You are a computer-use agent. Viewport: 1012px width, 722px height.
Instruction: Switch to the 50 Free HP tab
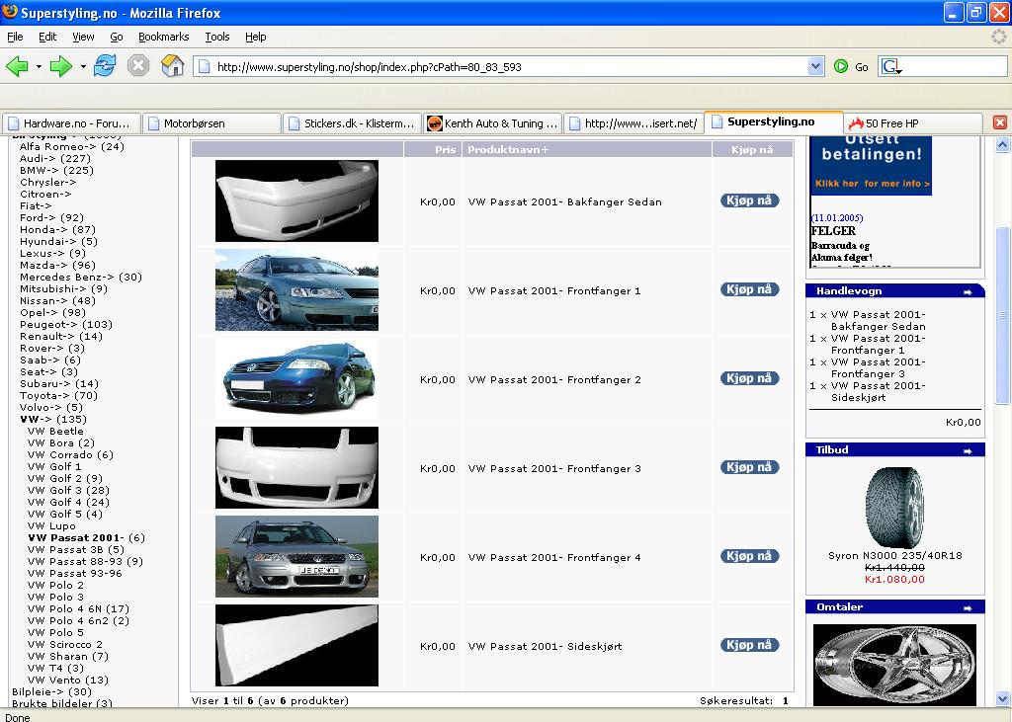(x=913, y=123)
